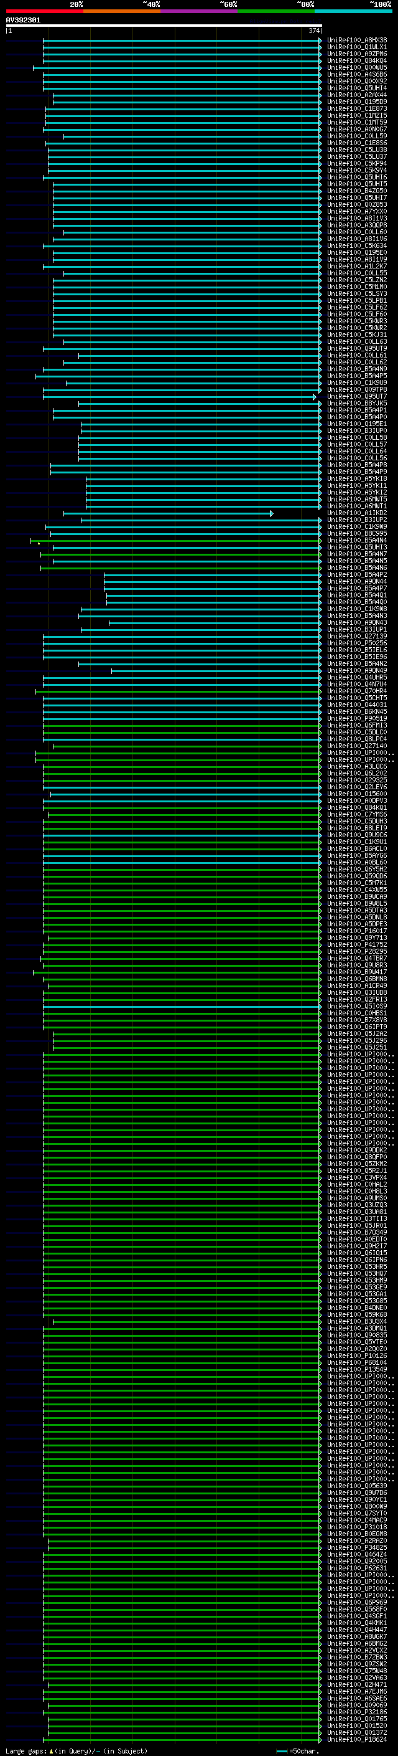Select hit UniRef100_A3LQC6
Viewport: 398px width, 1756px height.
click(x=356, y=767)
